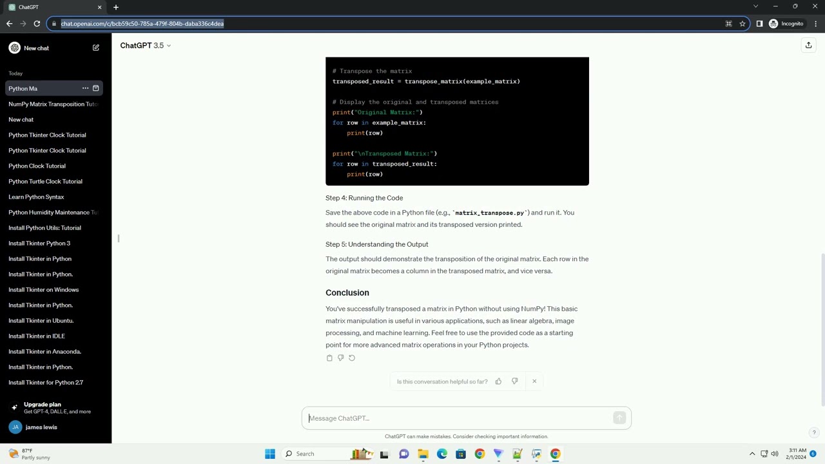Open the New chat history entry
Image resolution: width=825 pixels, height=464 pixels.
click(x=53, y=119)
